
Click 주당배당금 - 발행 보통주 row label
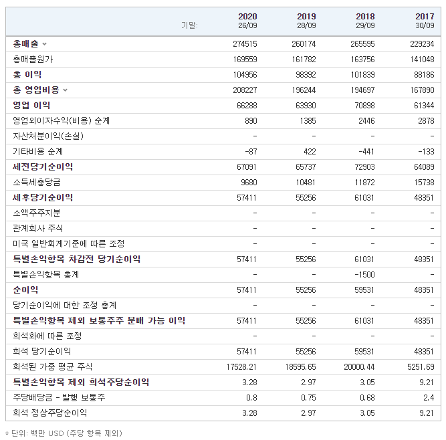[x=59, y=397]
